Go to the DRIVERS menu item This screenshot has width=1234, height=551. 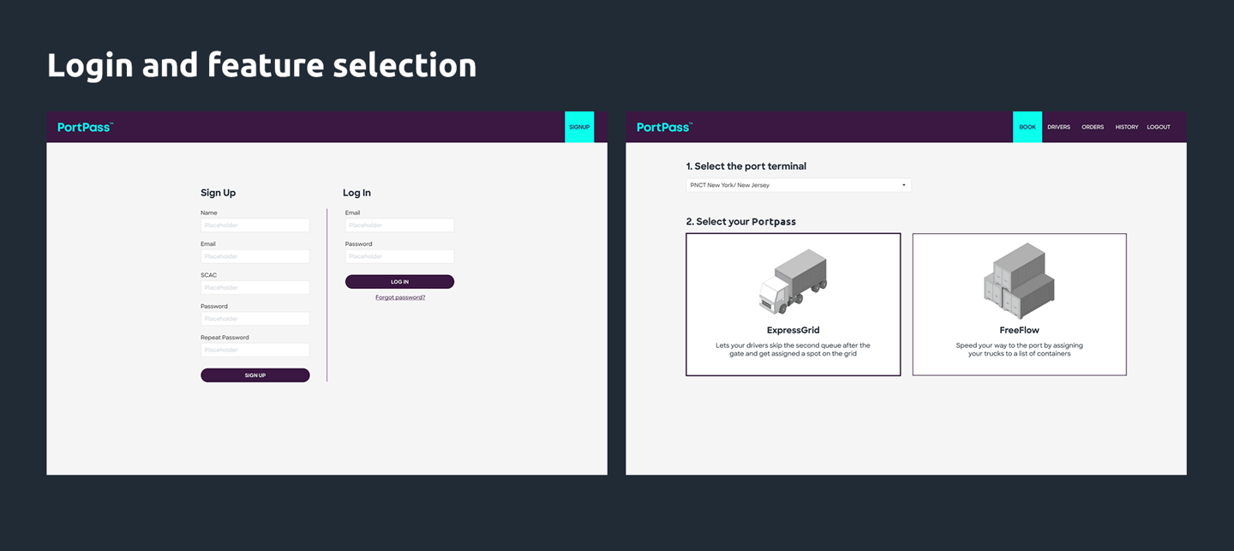[1058, 127]
